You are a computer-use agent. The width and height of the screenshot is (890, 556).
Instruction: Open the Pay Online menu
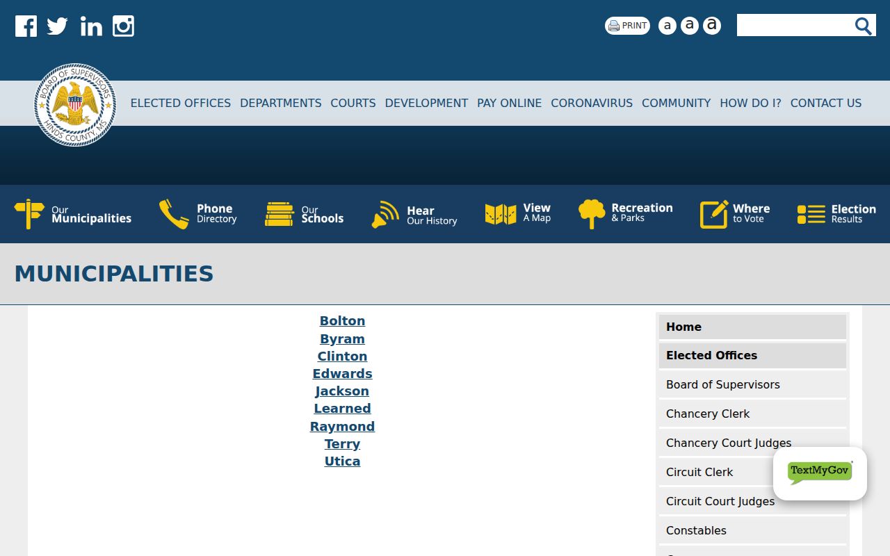510,103
